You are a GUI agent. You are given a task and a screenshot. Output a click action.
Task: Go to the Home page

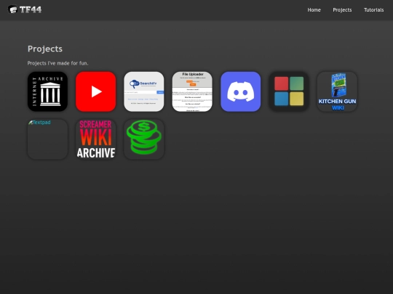314,10
